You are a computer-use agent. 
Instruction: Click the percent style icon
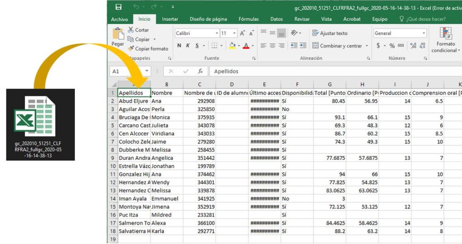point(392,45)
